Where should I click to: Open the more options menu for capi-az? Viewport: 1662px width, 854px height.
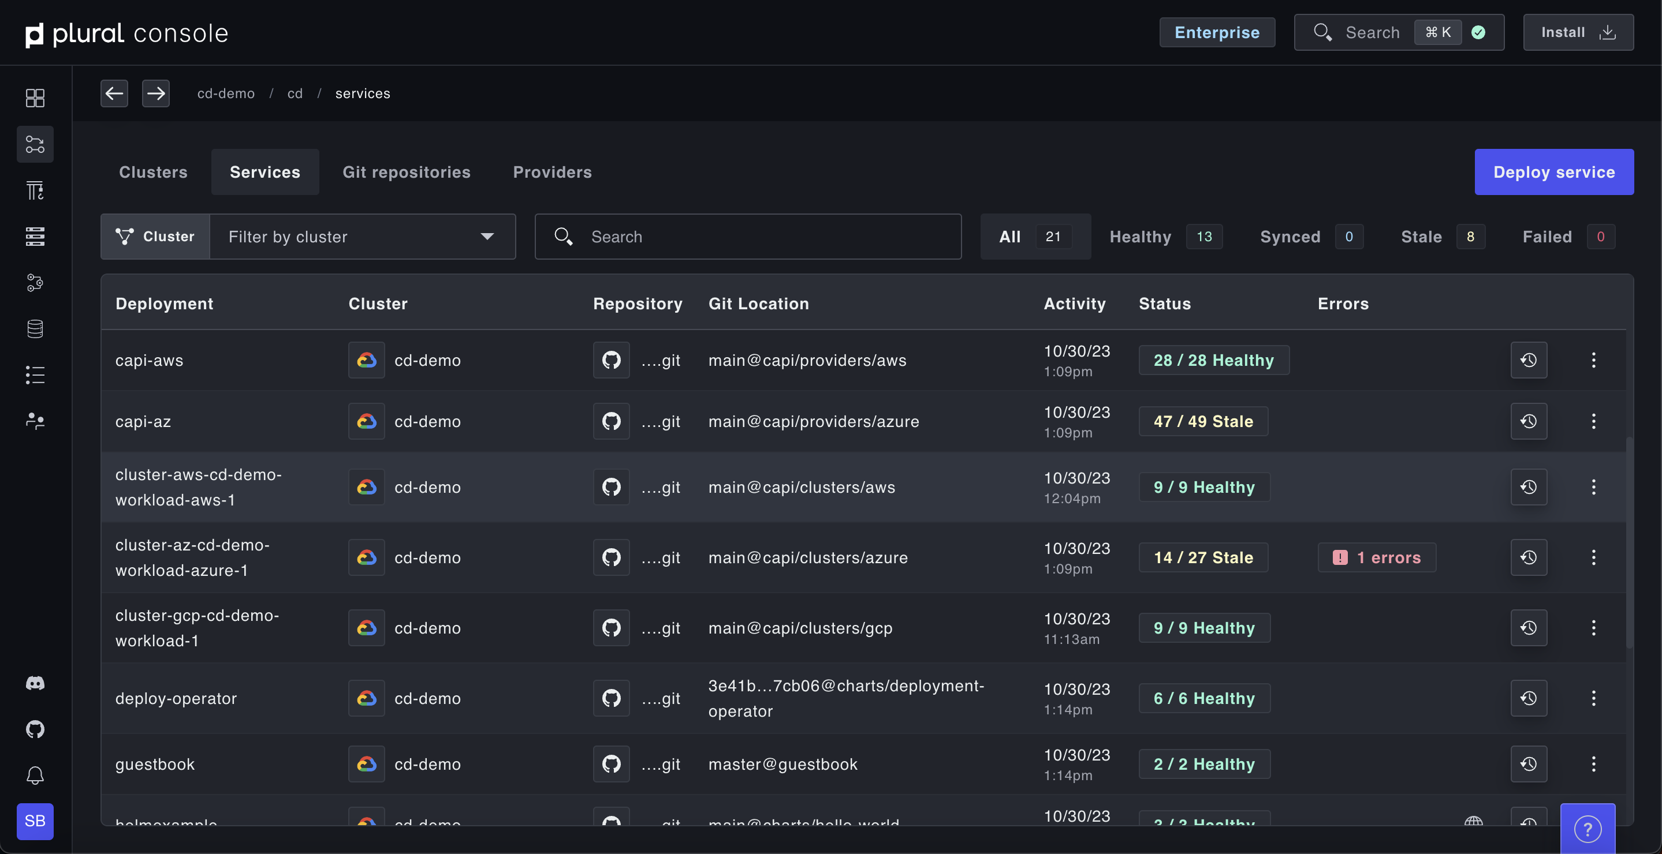pos(1594,422)
